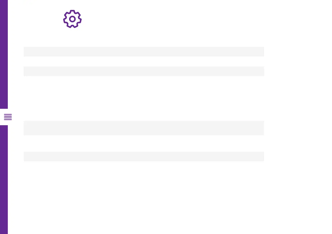Select the bottom gray bar
The height and width of the screenshot is (234, 332).
144,156
